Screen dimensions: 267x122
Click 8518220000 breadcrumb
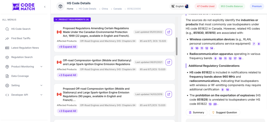(x=134, y=9)
